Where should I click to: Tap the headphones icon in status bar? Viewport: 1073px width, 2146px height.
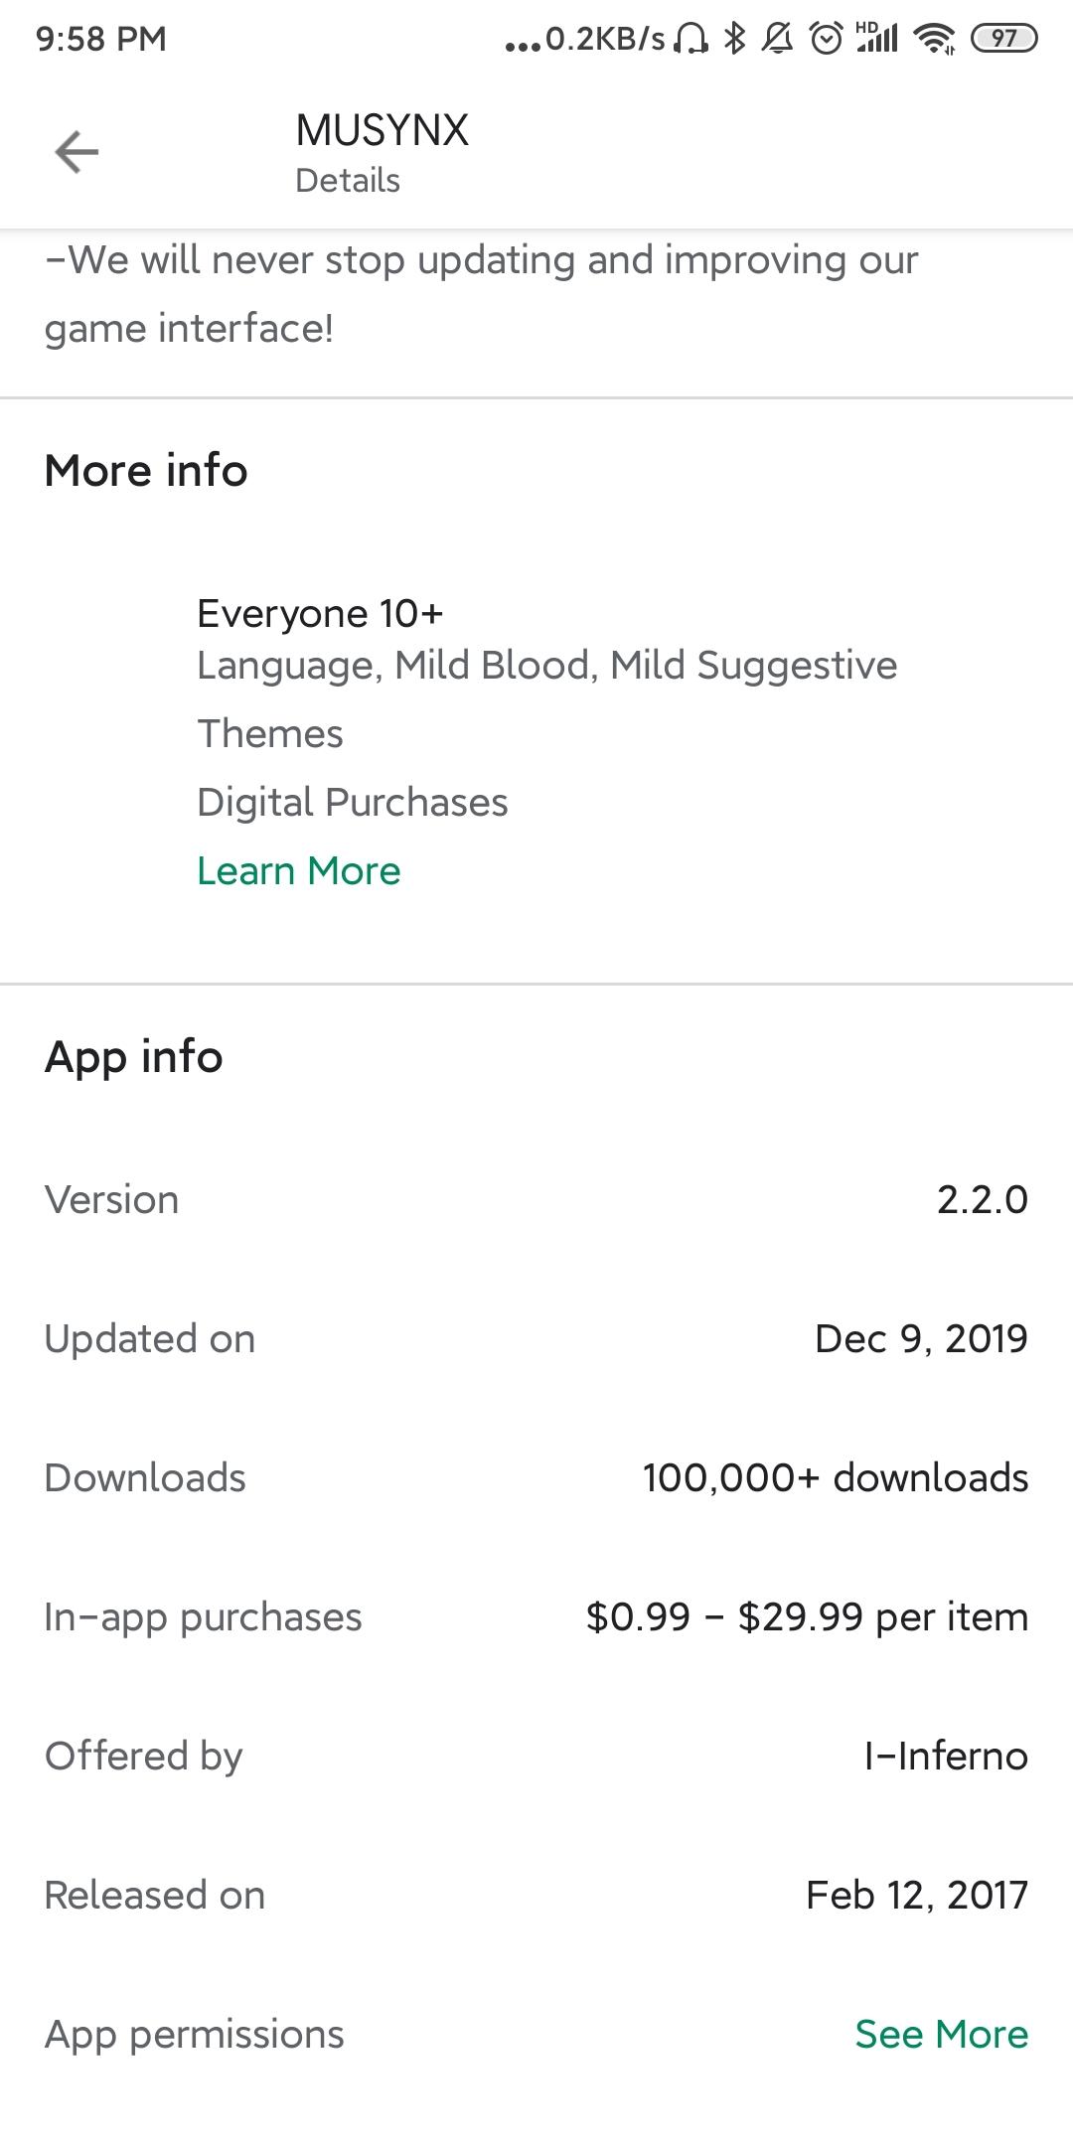[690, 39]
